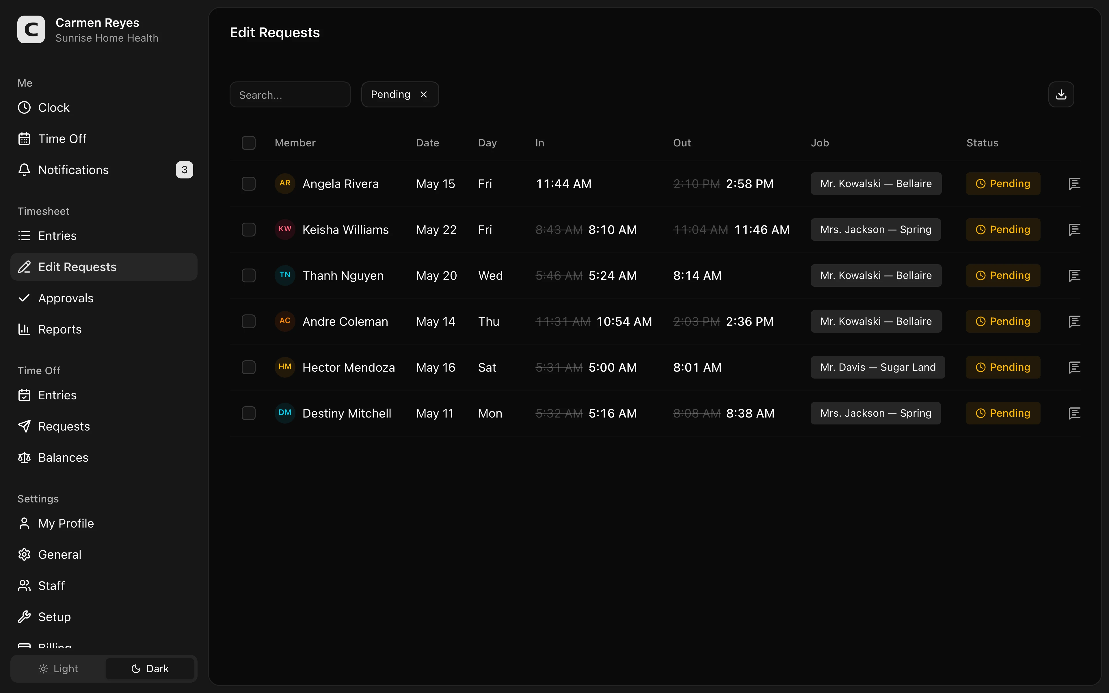The width and height of the screenshot is (1109, 693).
Task: Click Pending status badge for Hector Mendoza
Action: tap(1003, 367)
